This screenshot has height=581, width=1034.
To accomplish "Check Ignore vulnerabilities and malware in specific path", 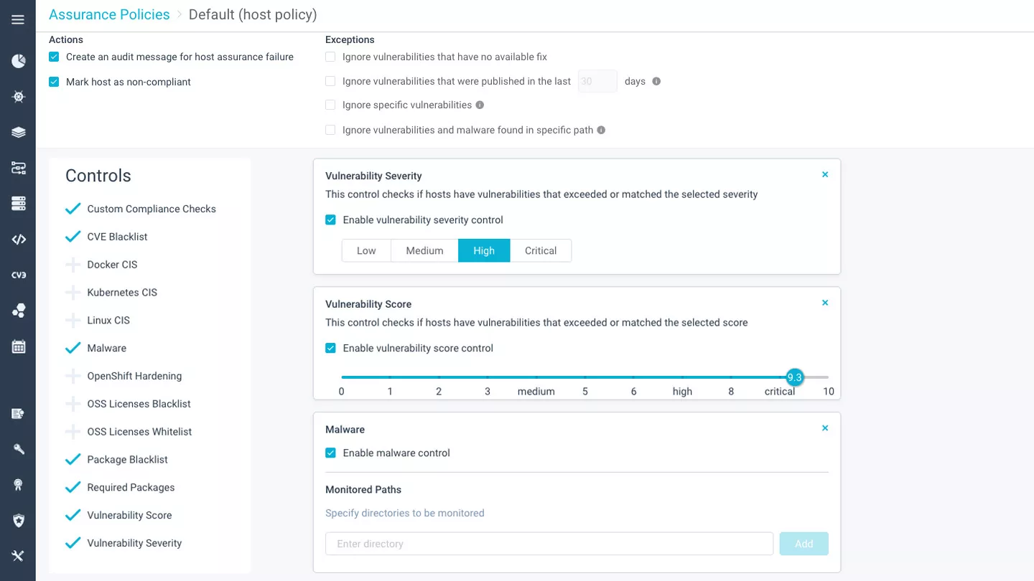I will (x=330, y=130).
